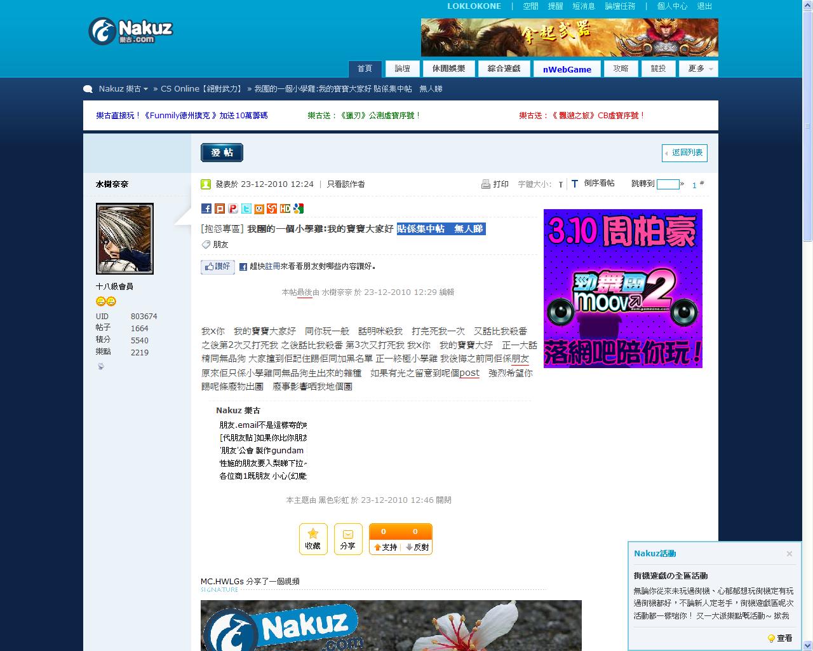Click Facebook 讚好 like button
813x651 pixels.
[x=218, y=267]
